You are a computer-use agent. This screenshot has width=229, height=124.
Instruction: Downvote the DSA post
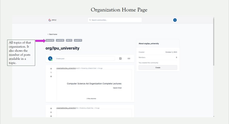click(x=51, y=116)
